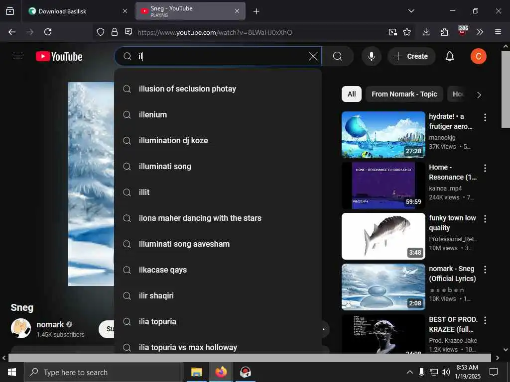The height and width of the screenshot is (382, 510).
Task: Open Firefox from the taskbar
Action: point(221,372)
